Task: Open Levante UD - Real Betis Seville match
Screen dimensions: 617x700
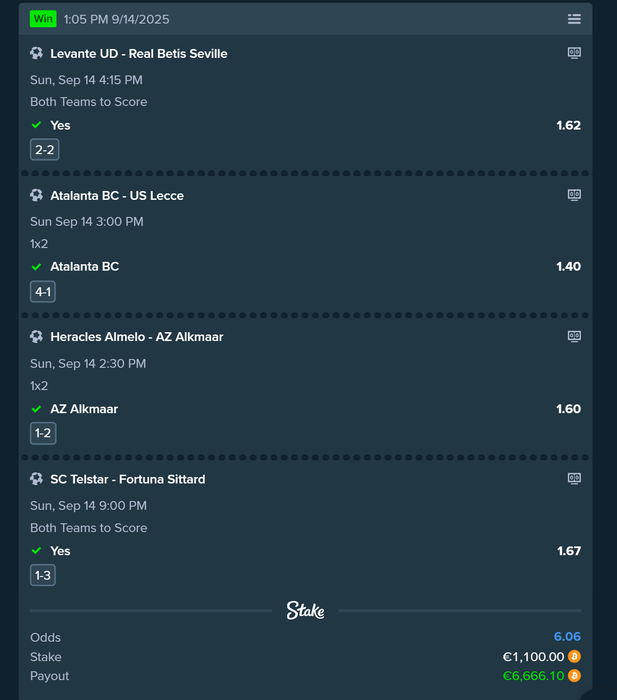Action: 139,54
